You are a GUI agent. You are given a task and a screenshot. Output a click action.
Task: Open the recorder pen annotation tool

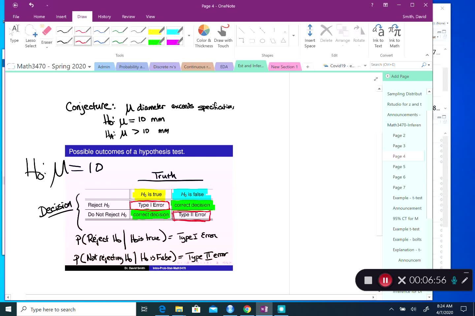(465, 280)
